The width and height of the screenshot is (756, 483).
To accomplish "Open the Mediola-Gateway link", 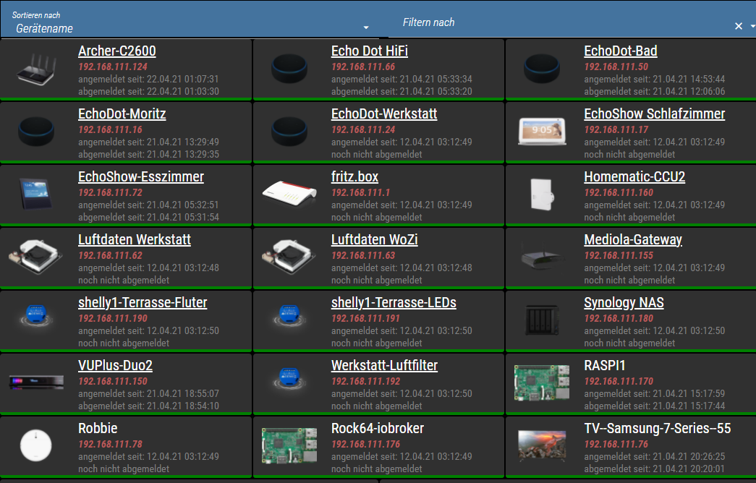I will 633,239.
